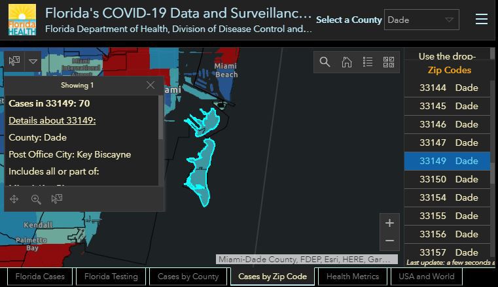Open the basemap gallery grid icon

click(389, 62)
